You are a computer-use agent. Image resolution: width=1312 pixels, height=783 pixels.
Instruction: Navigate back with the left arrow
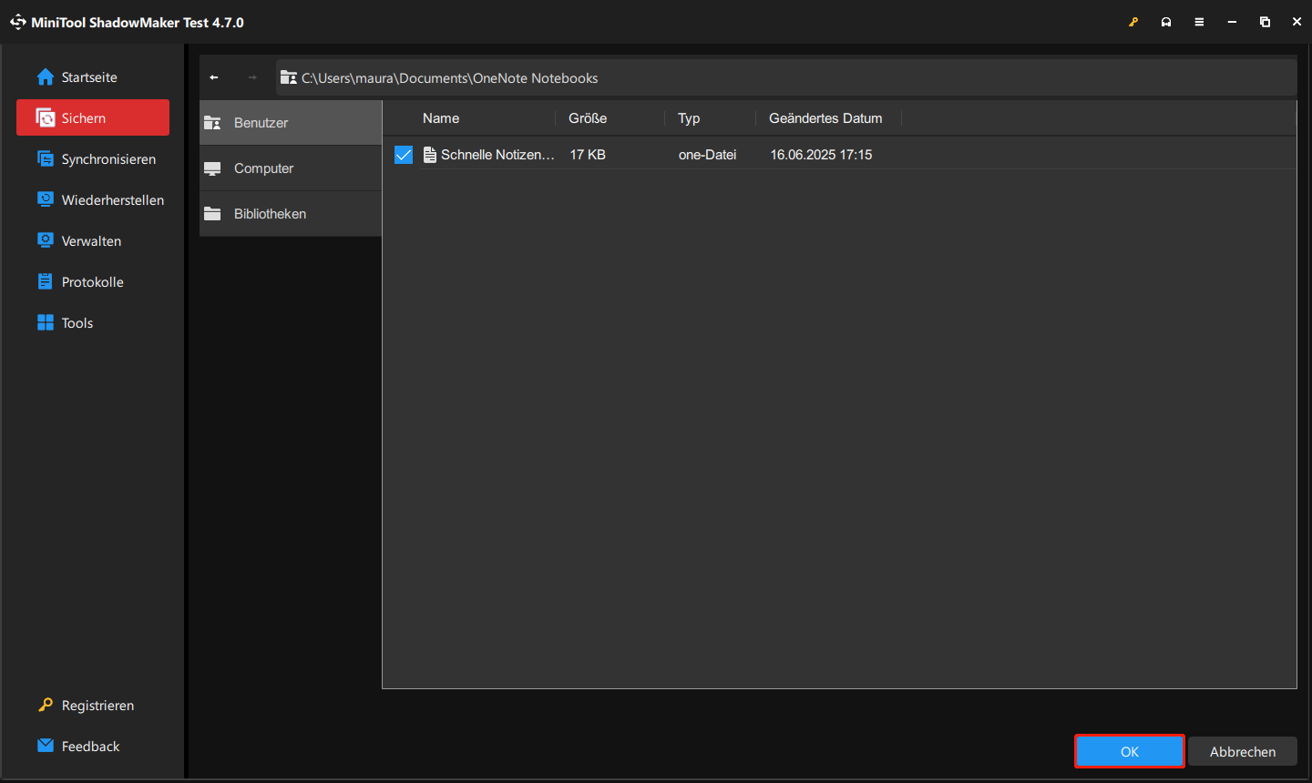(x=214, y=77)
